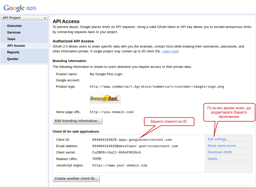The image size is (256, 187).
Task: Go to Services in sidebar
Action: pos(14,33)
